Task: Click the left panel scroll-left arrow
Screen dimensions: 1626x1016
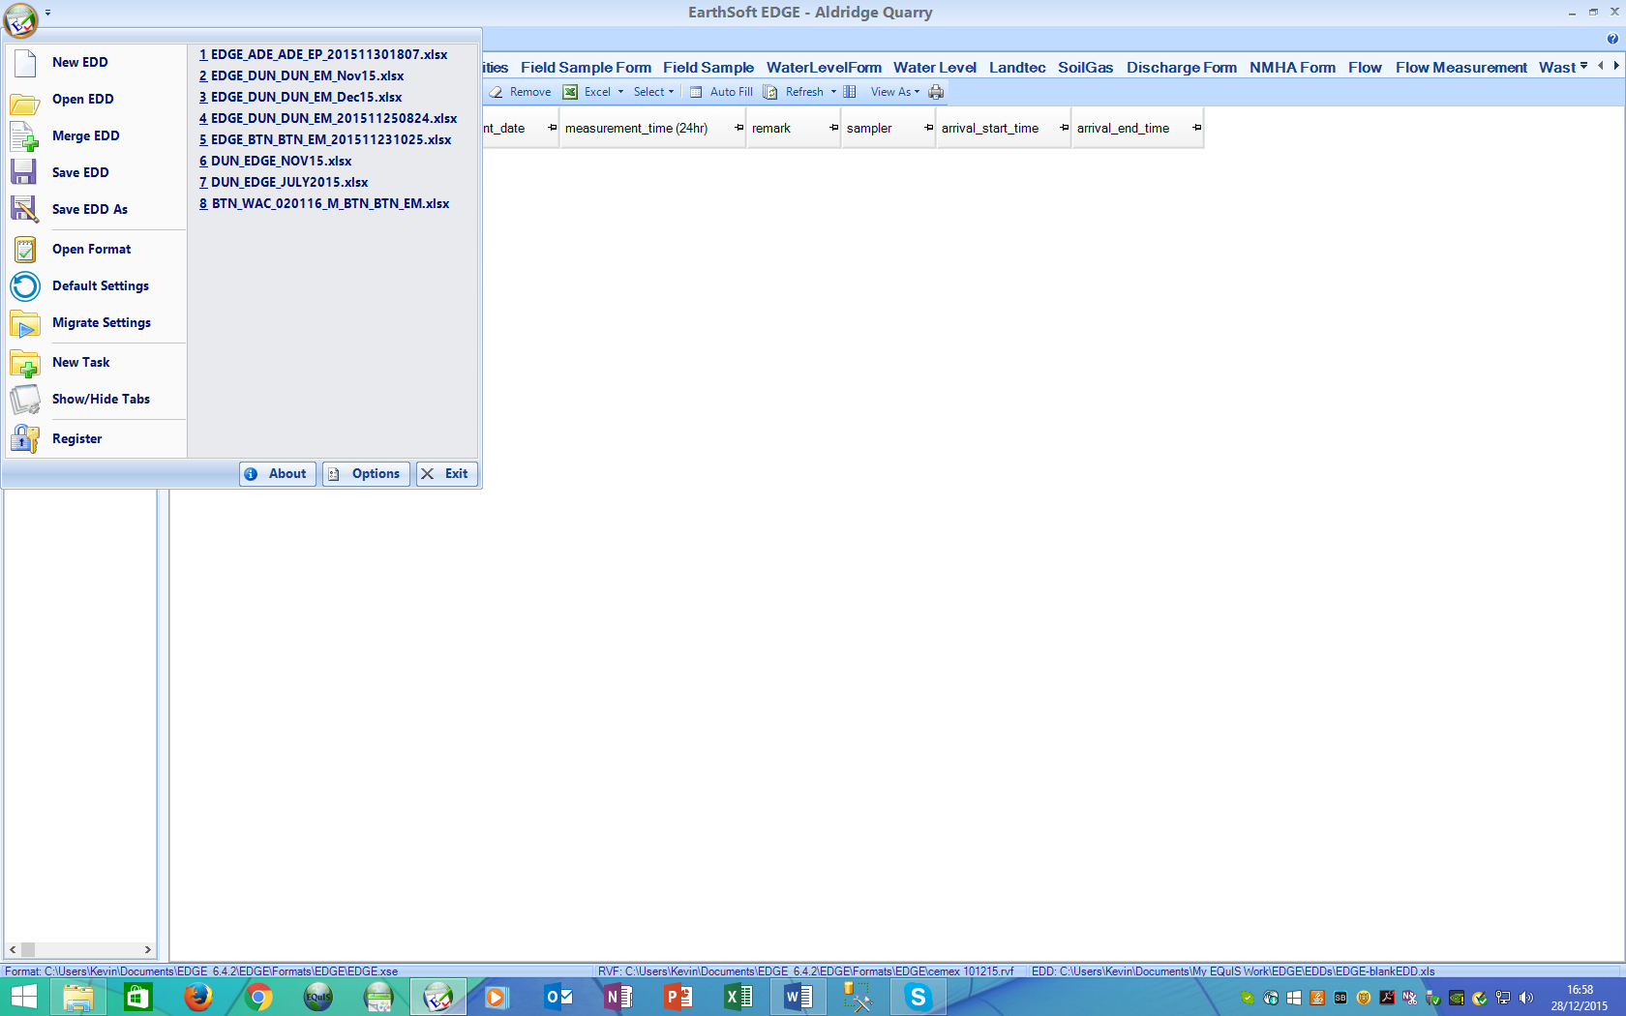Action: (x=13, y=950)
